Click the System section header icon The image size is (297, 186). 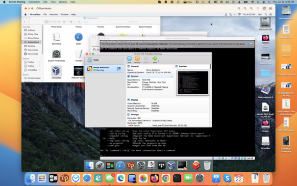(128, 76)
